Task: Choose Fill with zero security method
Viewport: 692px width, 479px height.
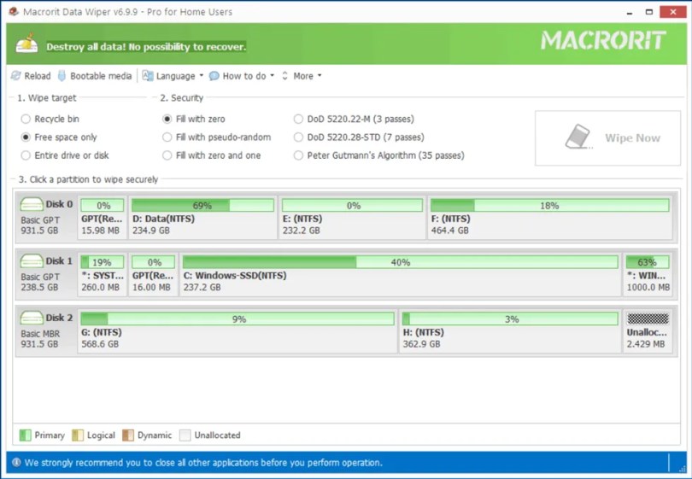Action: coord(167,119)
